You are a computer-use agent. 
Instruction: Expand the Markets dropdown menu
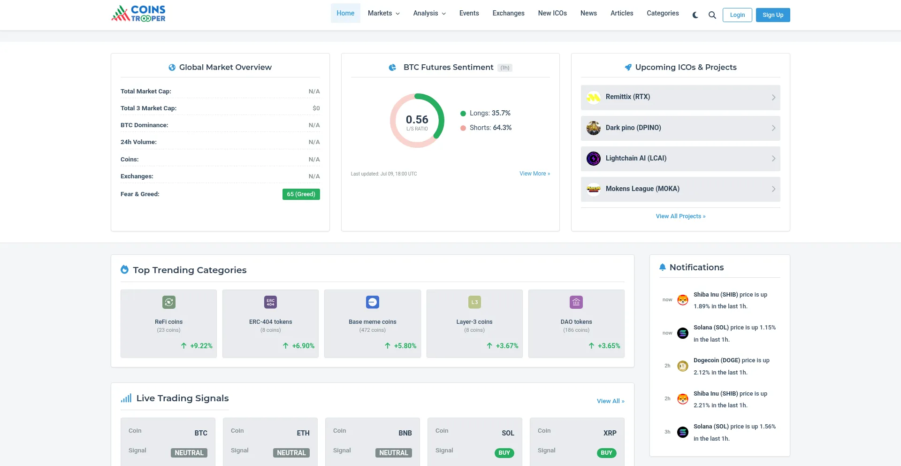(383, 13)
